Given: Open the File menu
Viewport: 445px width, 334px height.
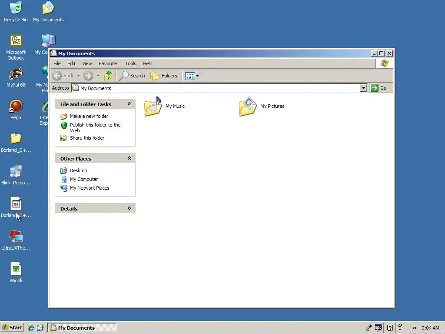Looking at the screenshot, I should click(57, 63).
